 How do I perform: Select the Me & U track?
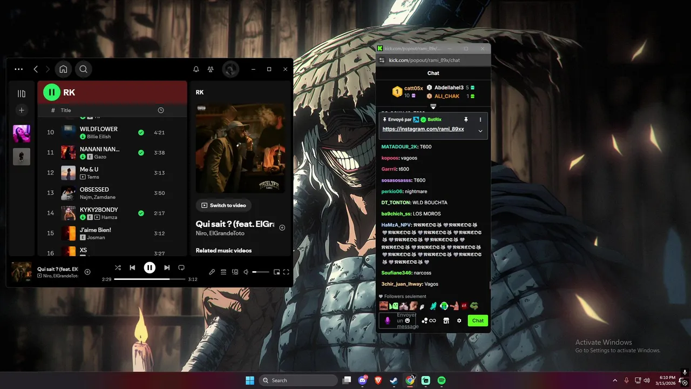[x=112, y=173]
